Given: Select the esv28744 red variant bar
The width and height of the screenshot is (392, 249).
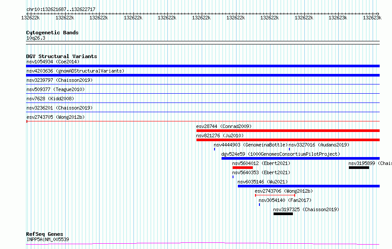Looking at the screenshot, I should 288,131.
